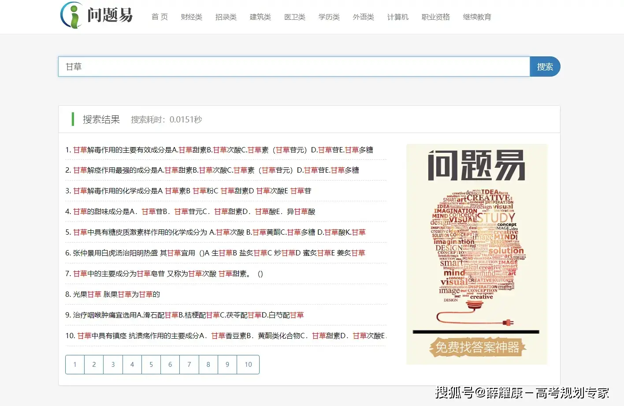The width and height of the screenshot is (624, 406).
Task: Select the 计算机 navigation item
Action: click(397, 17)
